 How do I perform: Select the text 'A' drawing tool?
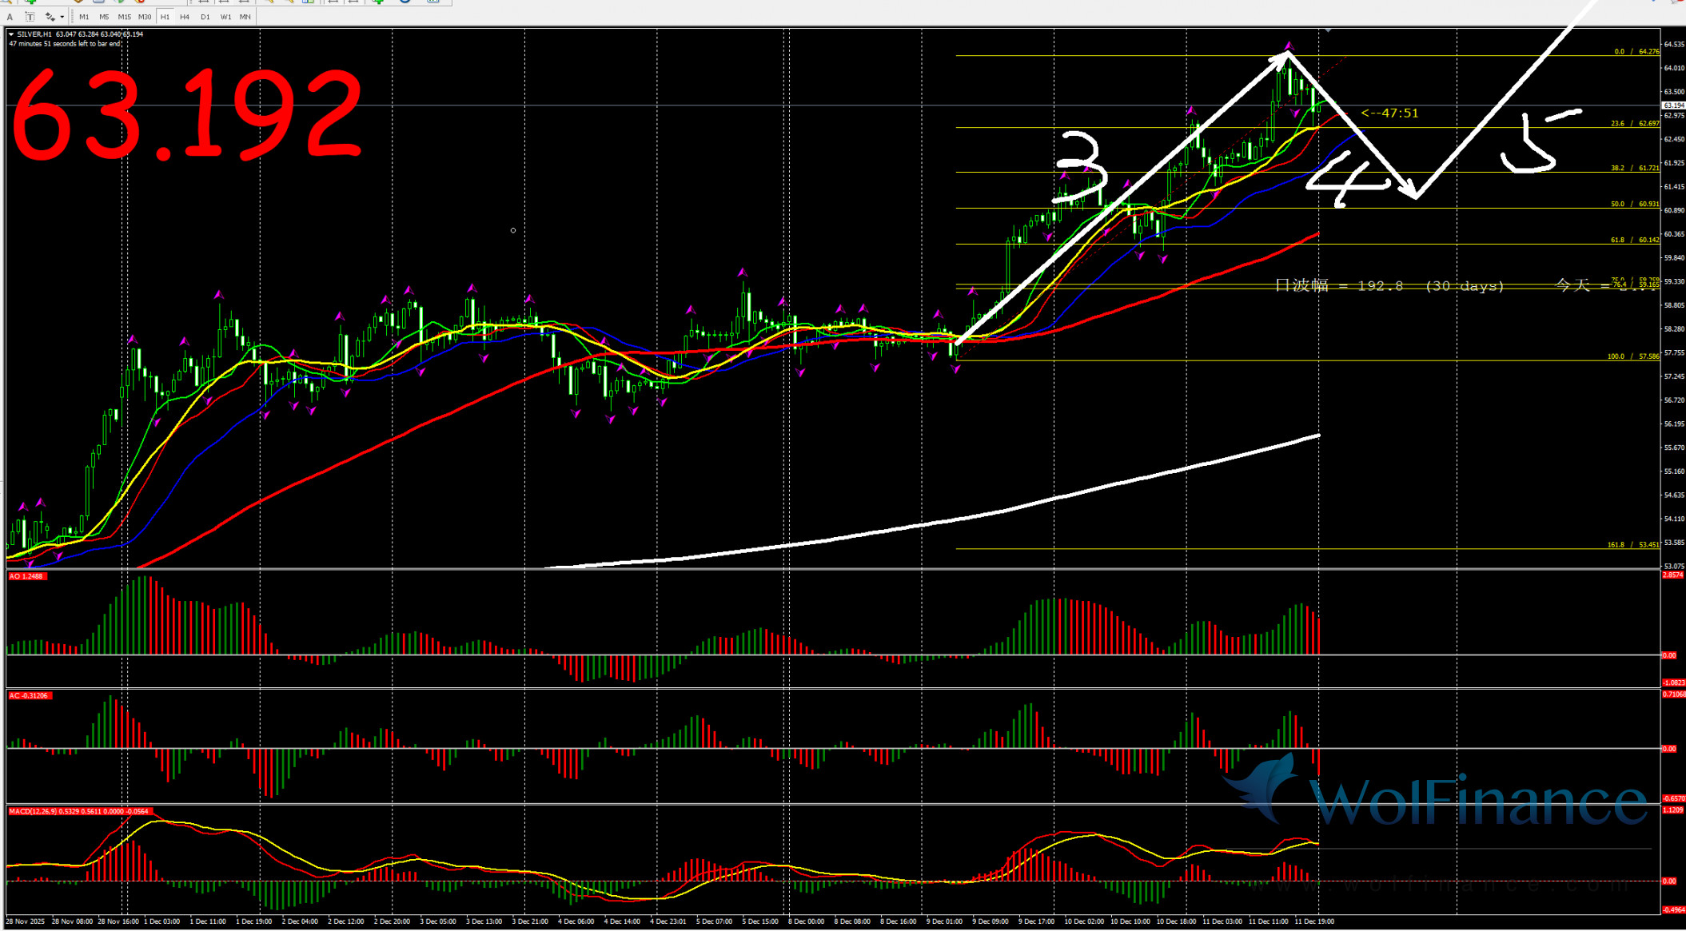[x=10, y=17]
